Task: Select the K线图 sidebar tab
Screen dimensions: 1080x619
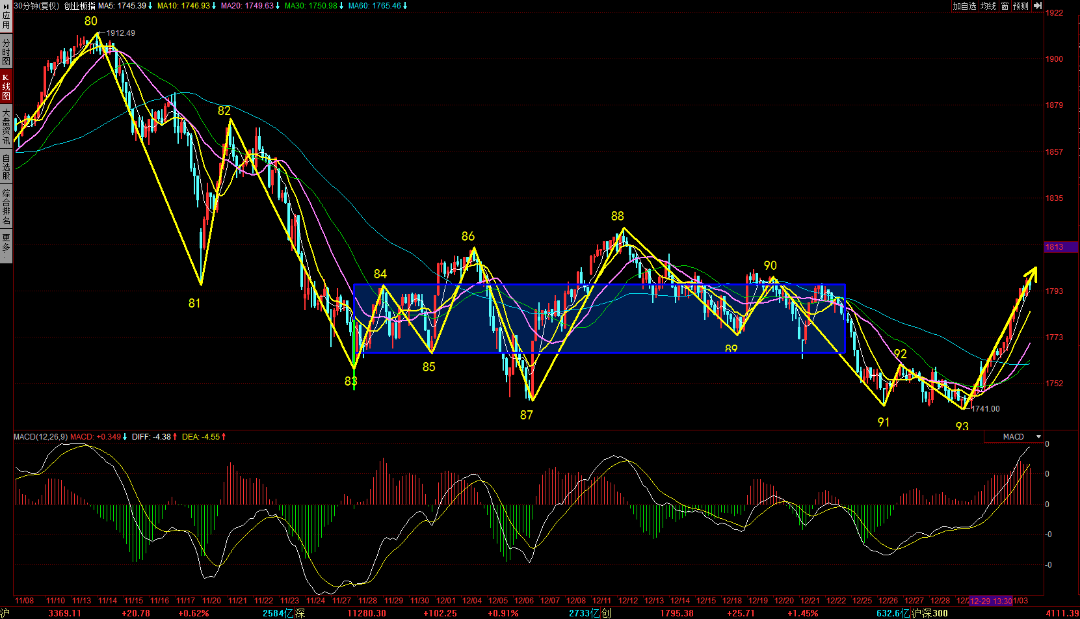Action: pyautogui.click(x=6, y=86)
